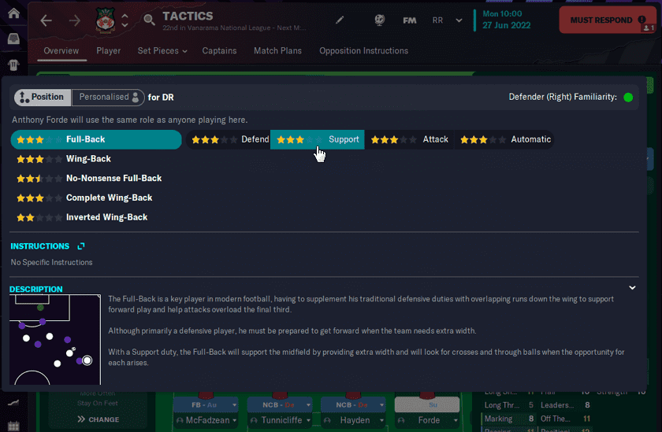The height and width of the screenshot is (432, 662).
Task: Open the Match Plans tab
Action: (277, 51)
